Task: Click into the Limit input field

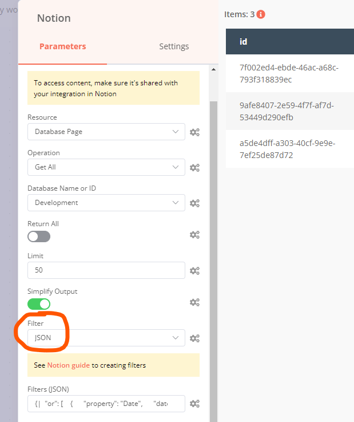Action: (x=106, y=270)
